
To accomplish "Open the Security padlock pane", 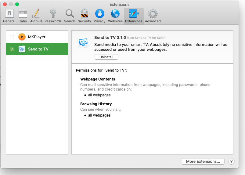I will 85,16.
